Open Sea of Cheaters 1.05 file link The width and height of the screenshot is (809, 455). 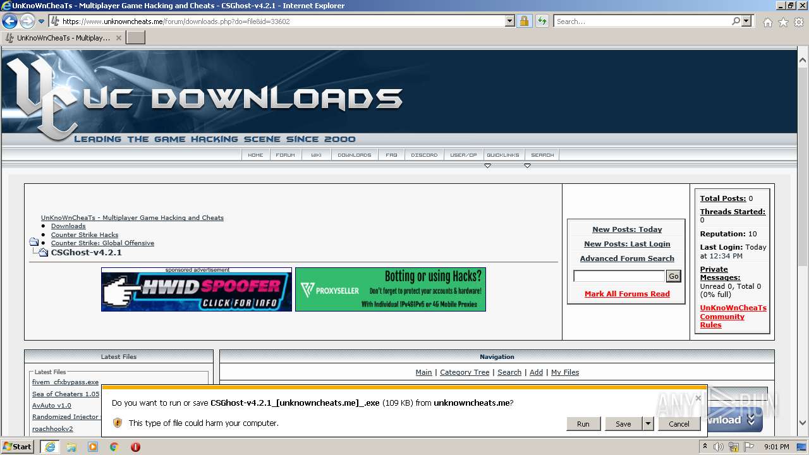pyautogui.click(x=66, y=394)
